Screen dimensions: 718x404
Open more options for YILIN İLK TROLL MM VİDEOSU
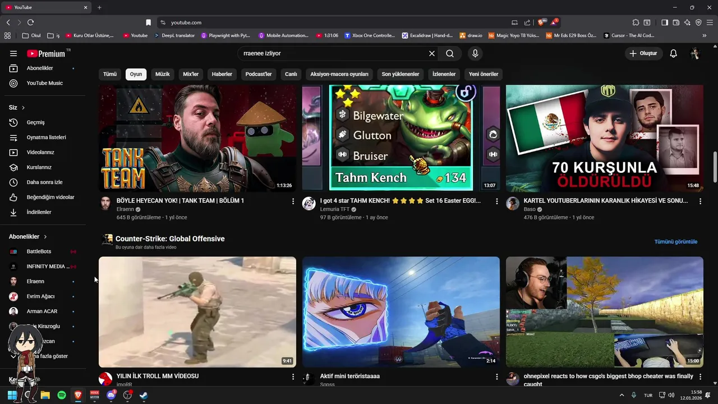point(293,377)
